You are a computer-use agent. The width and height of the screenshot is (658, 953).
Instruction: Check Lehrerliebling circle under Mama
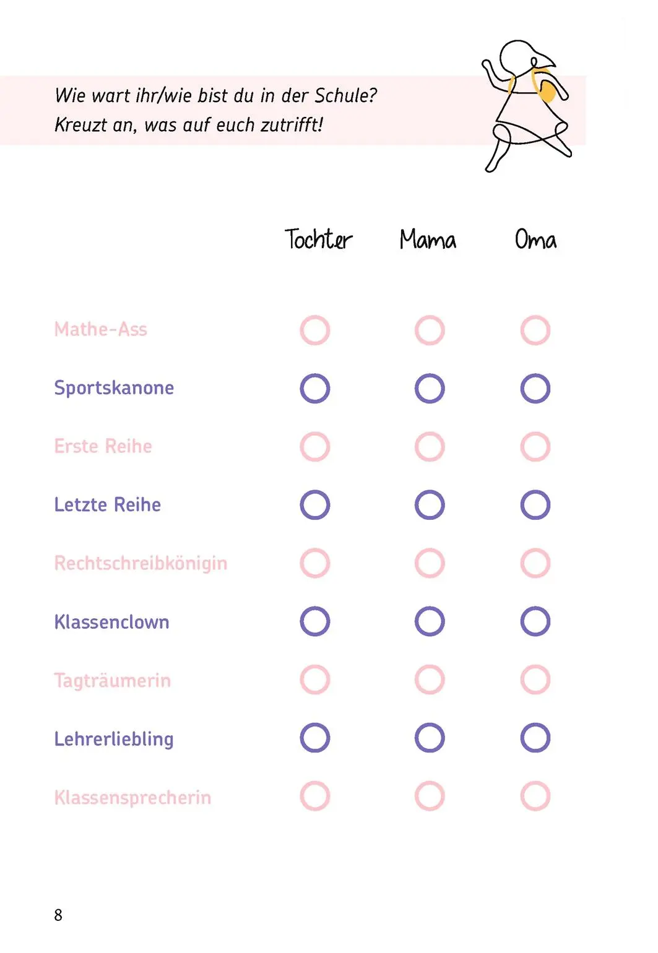tap(430, 738)
